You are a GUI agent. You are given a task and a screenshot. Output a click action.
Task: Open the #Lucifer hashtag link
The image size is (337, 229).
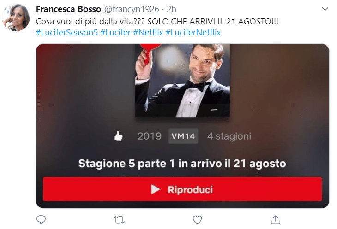pyautogui.click(x=115, y=33)
